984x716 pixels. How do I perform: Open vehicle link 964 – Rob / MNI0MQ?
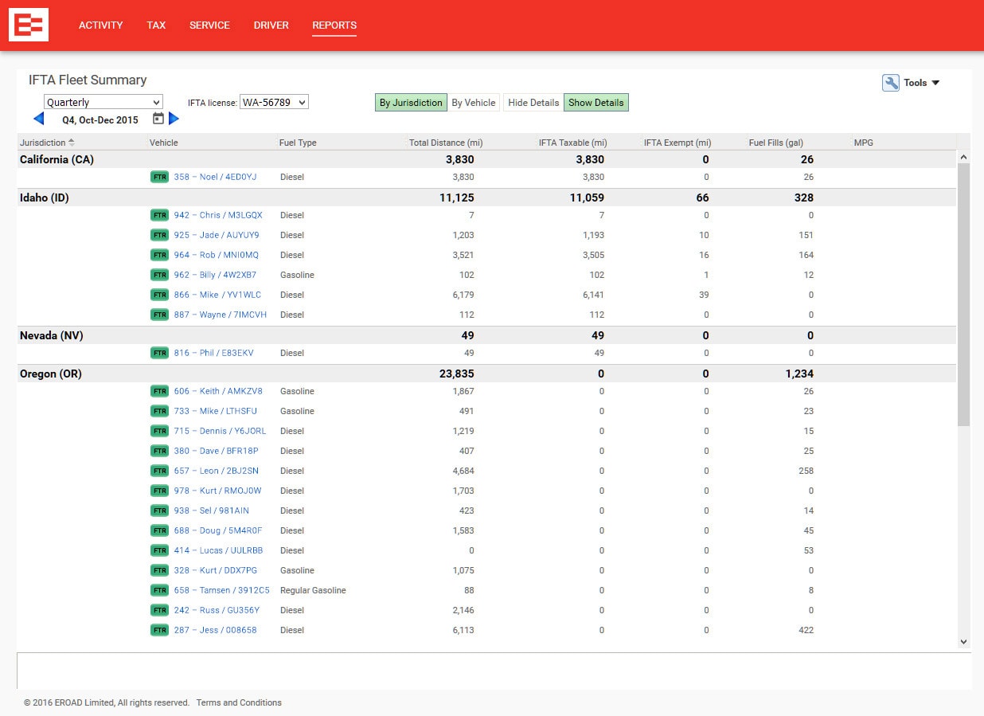coord(216,255)
